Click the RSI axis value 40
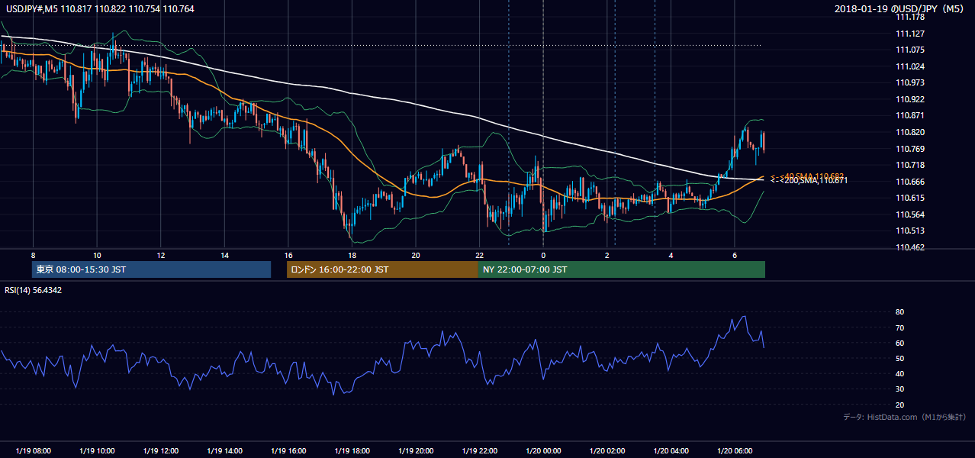Screen dimensions: 975x458 [899, 373]
